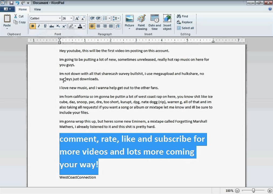
Task: Click the text "Hey youtube" in document
Action: [x=70, y=51]
